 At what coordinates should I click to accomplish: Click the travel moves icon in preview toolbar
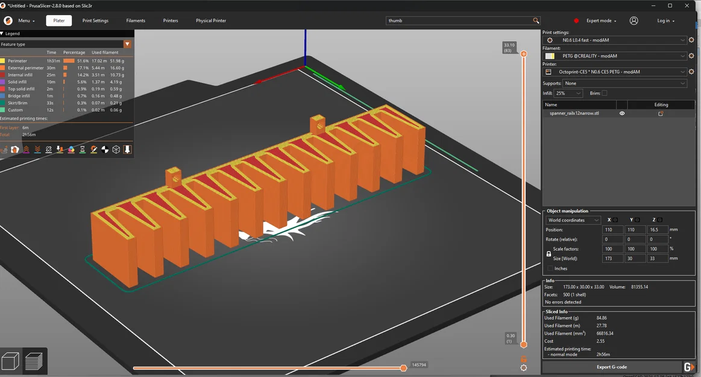[4, 149]
